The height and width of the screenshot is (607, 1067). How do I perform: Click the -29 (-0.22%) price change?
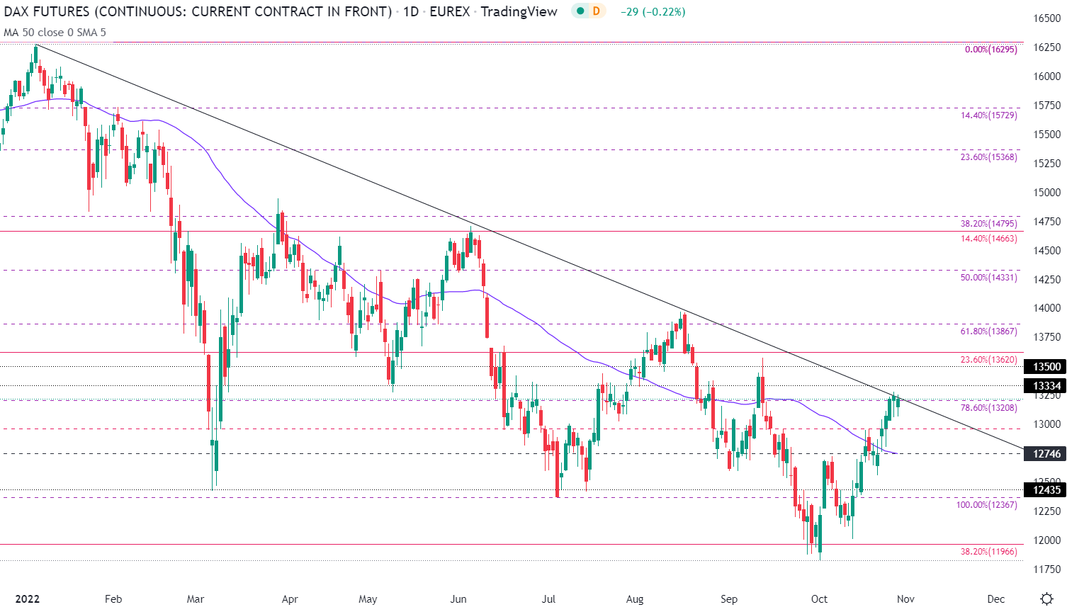click(x=653, y=12)
